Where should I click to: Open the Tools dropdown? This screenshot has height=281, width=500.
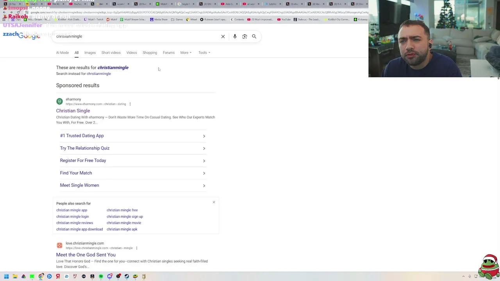204,53
